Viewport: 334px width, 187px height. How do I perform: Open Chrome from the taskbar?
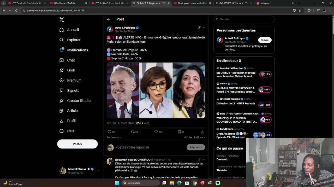tap(195, 183)
